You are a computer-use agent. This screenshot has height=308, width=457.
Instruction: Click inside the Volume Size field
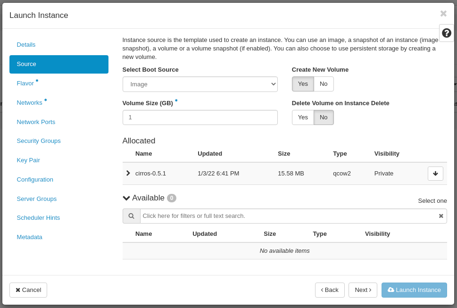(199, 117)
